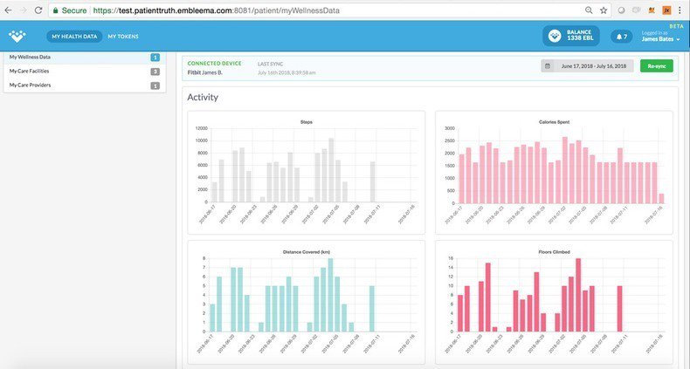Click the MetaMask fox extension icon
The height and width of the screenshot is (369, 690).
(x=652, y=10)
